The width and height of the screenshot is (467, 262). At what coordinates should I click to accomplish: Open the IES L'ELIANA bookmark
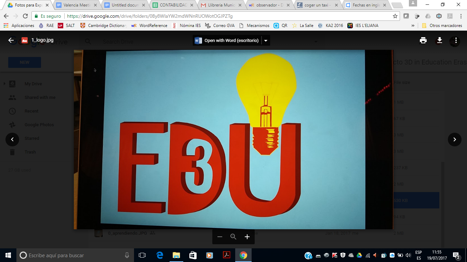click(363, 26)
